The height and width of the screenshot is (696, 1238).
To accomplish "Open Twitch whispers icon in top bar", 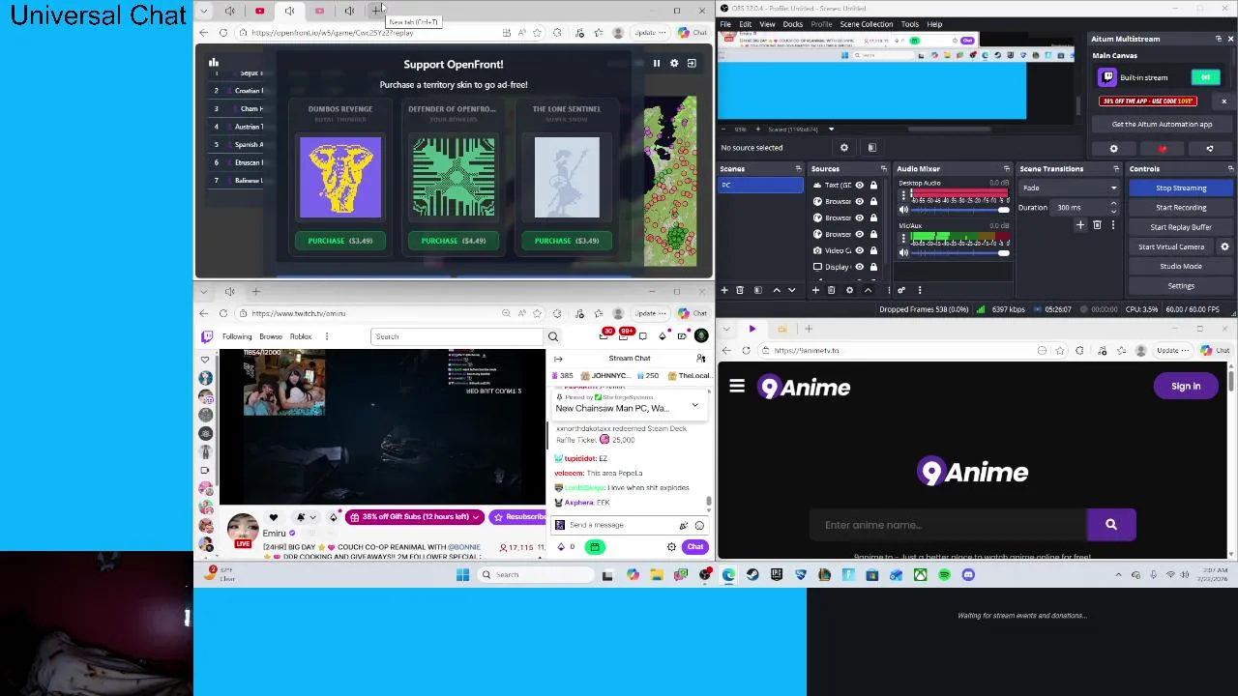I will coord(642,336).
